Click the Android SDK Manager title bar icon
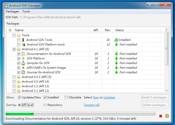Screen dimensions: 175x125 pyautogui.click(x=6, y=6)
